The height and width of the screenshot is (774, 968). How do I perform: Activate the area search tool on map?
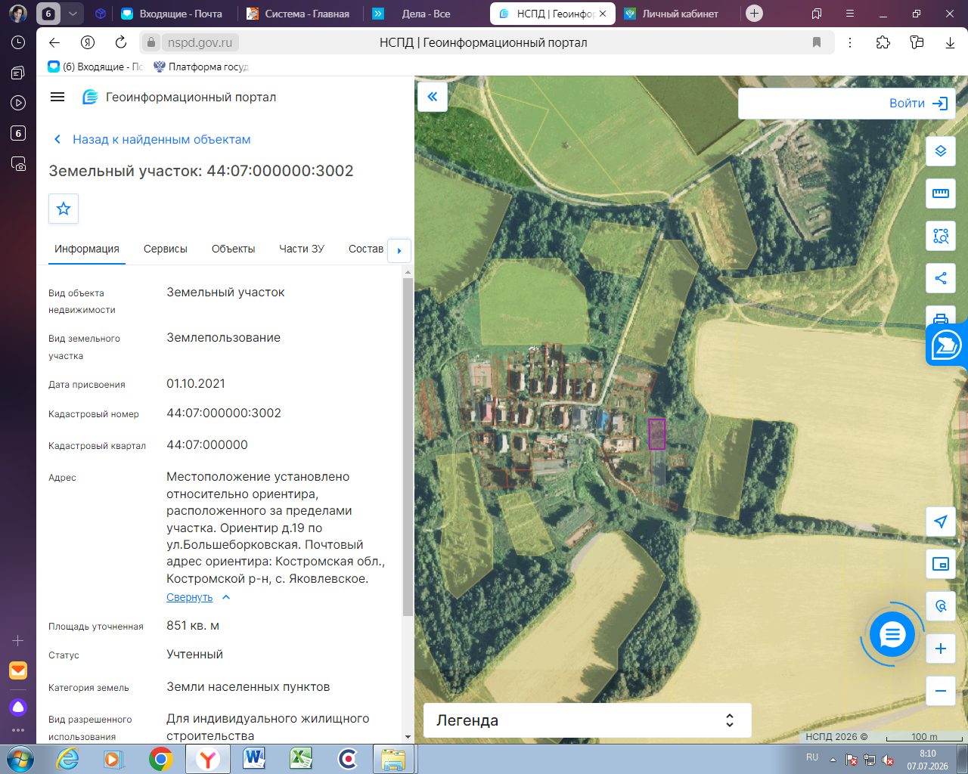click(941, 236)
